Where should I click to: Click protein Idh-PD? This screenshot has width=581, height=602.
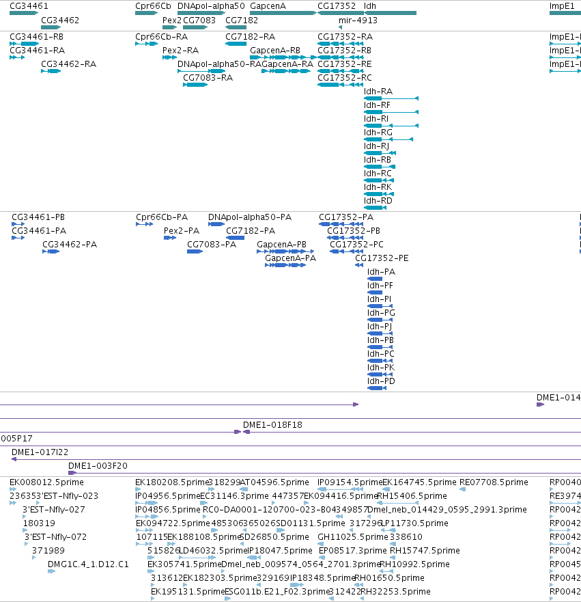[x=377, y=388]
